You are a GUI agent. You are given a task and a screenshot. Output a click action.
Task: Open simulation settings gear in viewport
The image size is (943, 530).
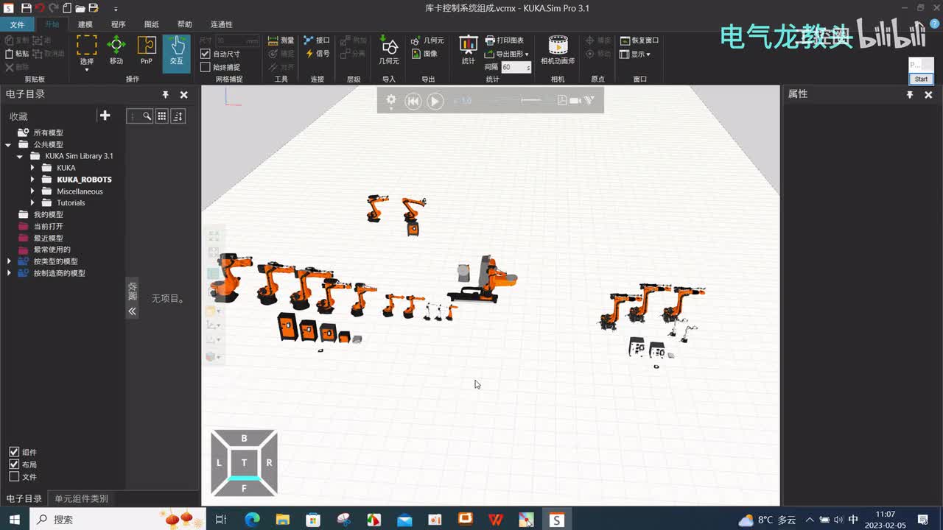pyautogui.click(x=391, y=100)
